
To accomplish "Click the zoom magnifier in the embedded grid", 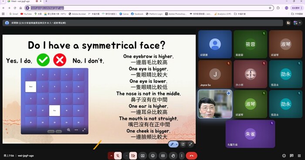I will 69,130.
